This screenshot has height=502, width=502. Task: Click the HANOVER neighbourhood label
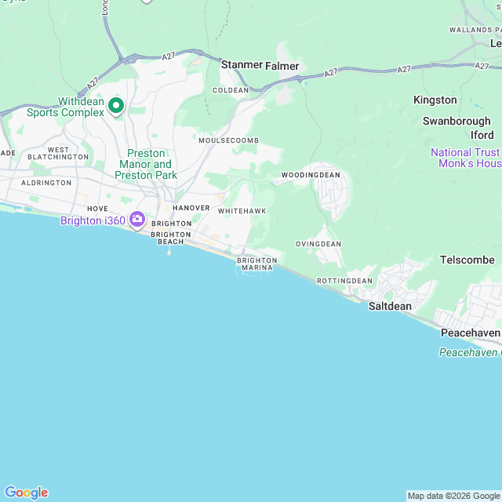(x=191, y=208)
